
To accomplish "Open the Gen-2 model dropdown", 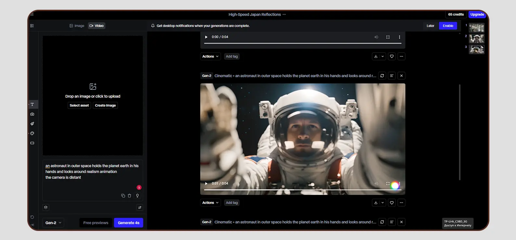I will point(53,223).
